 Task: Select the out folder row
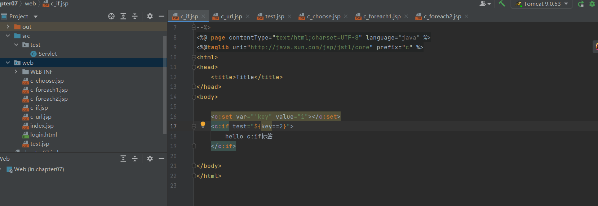(x=83, y=27)
